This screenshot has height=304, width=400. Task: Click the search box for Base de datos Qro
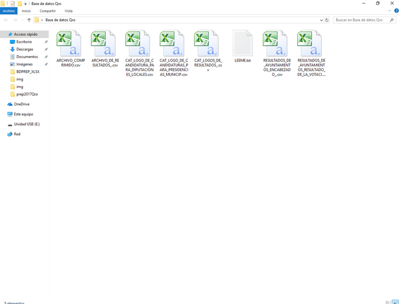pos(361,20)
